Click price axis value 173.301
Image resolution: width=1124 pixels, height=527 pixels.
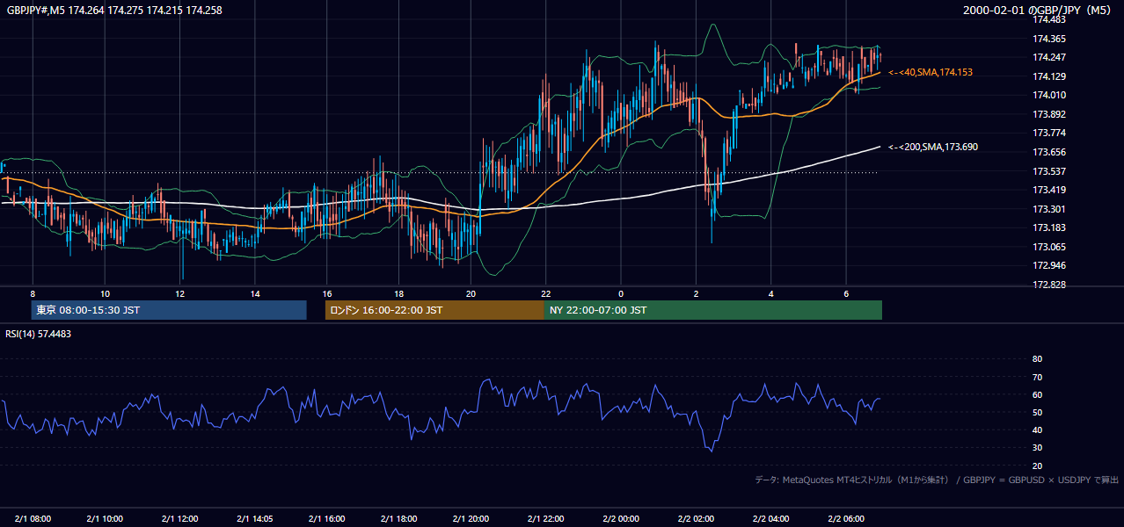click(1049, 209)
